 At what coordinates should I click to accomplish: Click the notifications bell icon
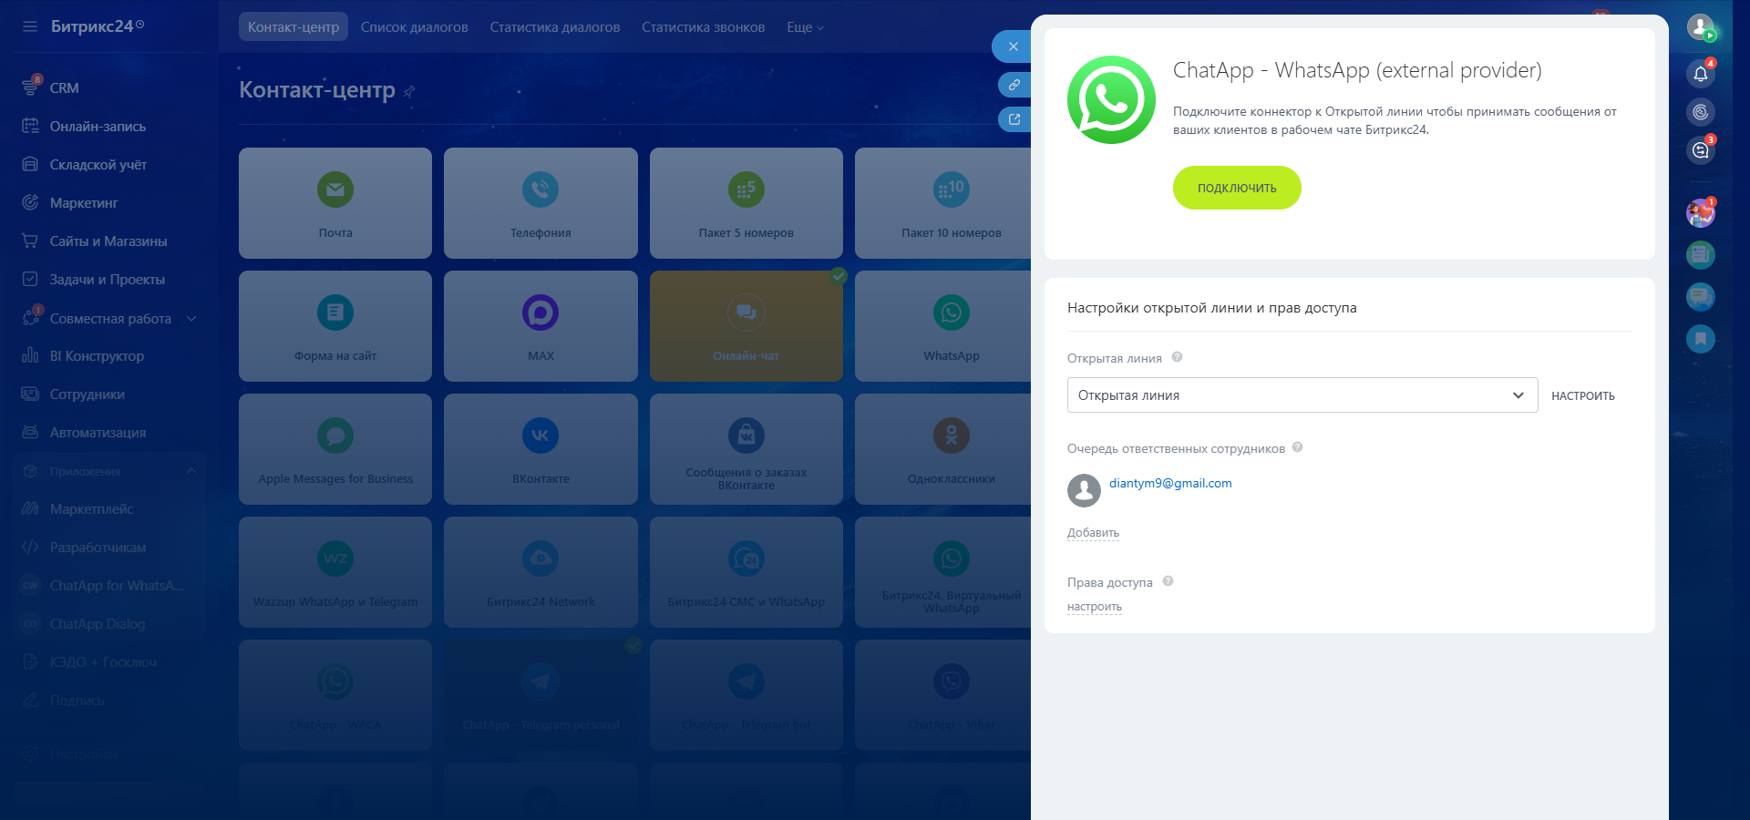[1700, 74]
